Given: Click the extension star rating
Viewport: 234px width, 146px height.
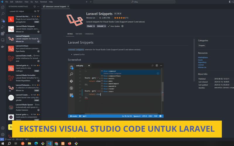Looking at the screenshot, I should pos(119,18).
